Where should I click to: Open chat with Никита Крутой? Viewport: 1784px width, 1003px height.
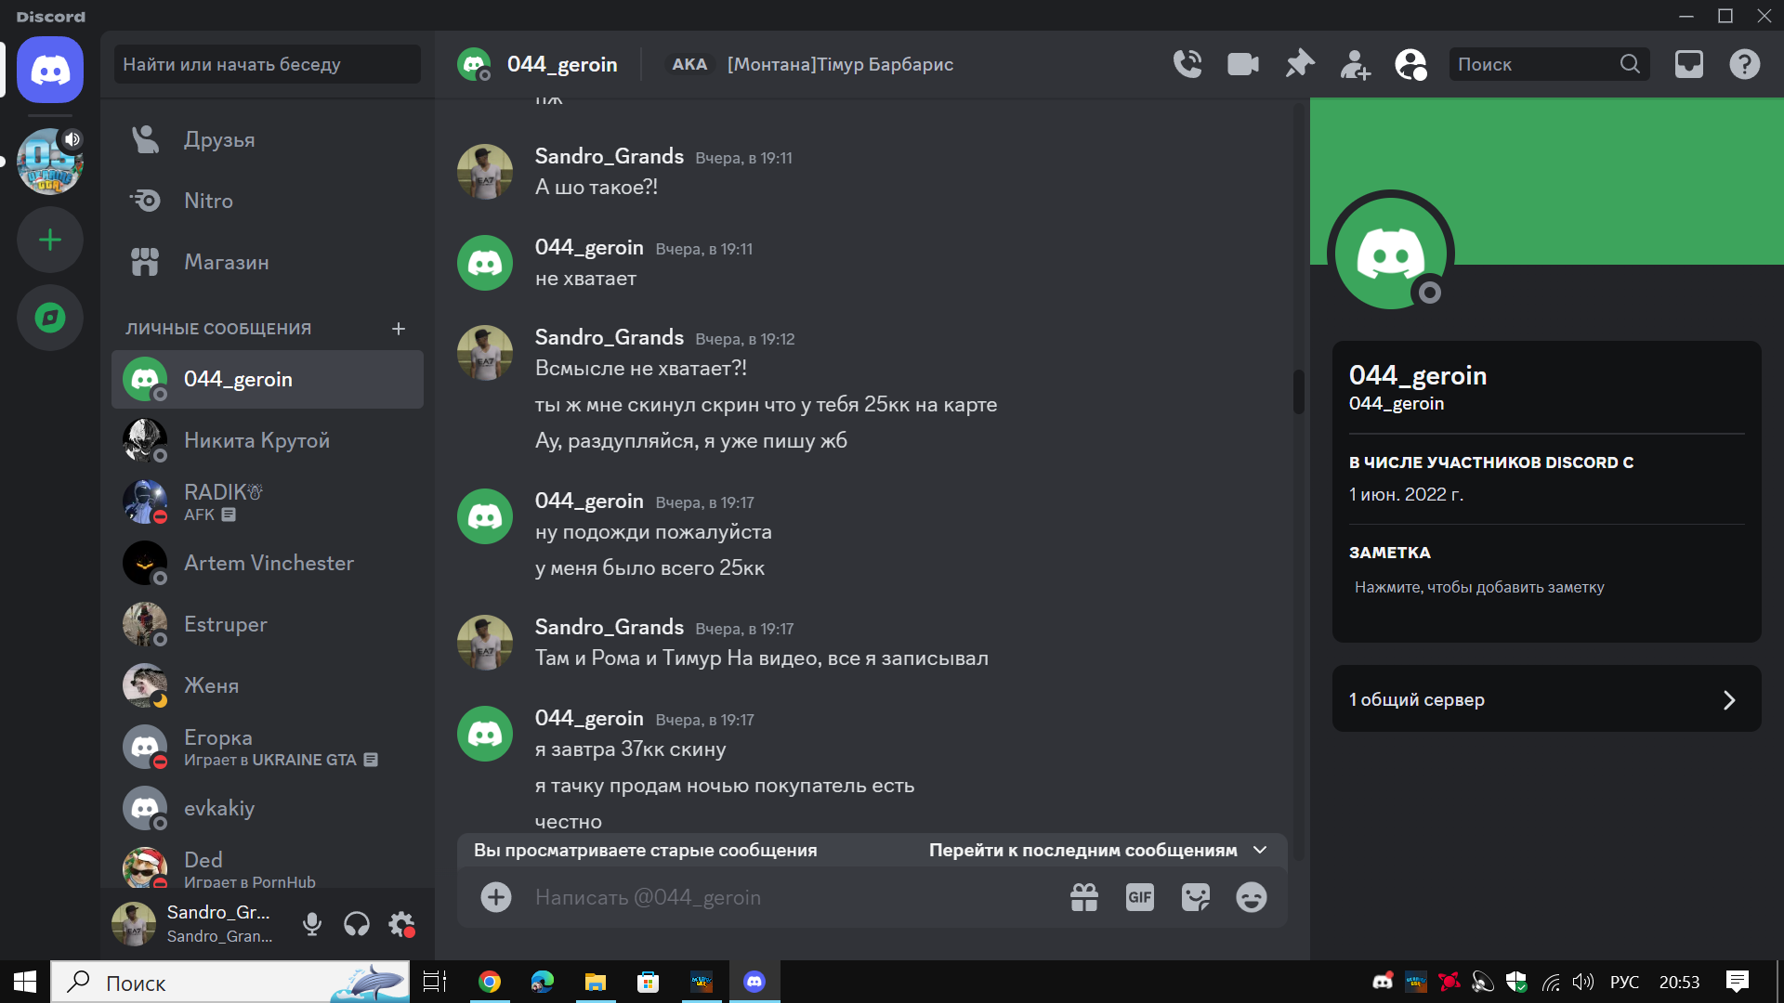coord(268,440)
